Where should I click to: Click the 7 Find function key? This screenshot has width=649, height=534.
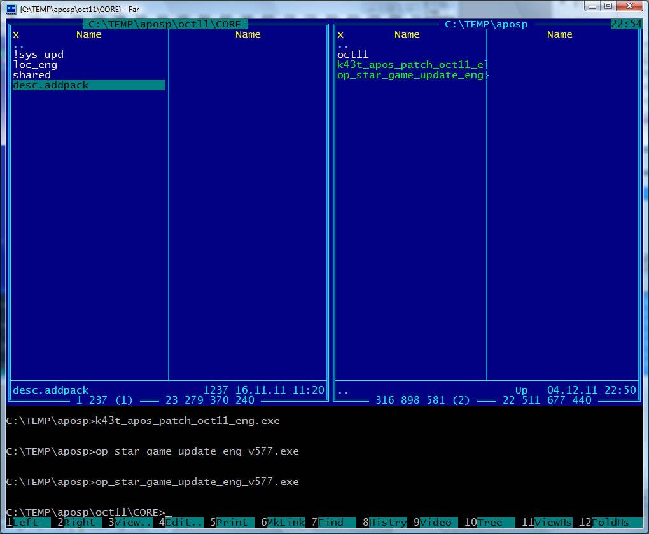(x=333, y=523)
